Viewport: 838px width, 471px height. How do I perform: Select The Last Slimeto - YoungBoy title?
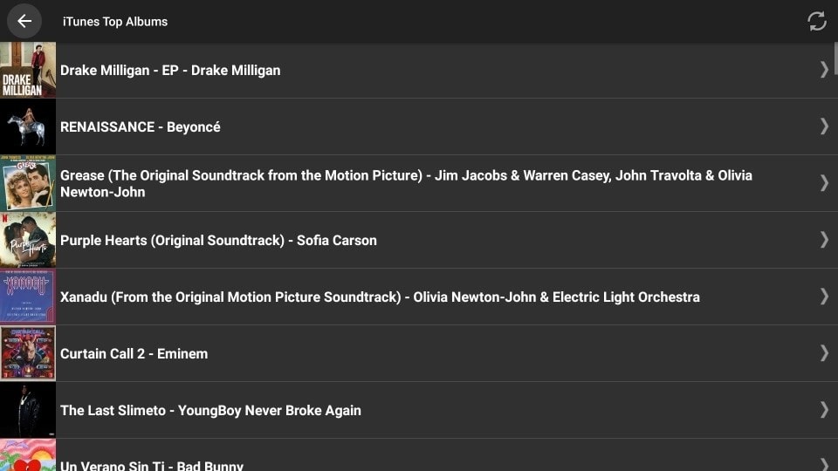210,410
